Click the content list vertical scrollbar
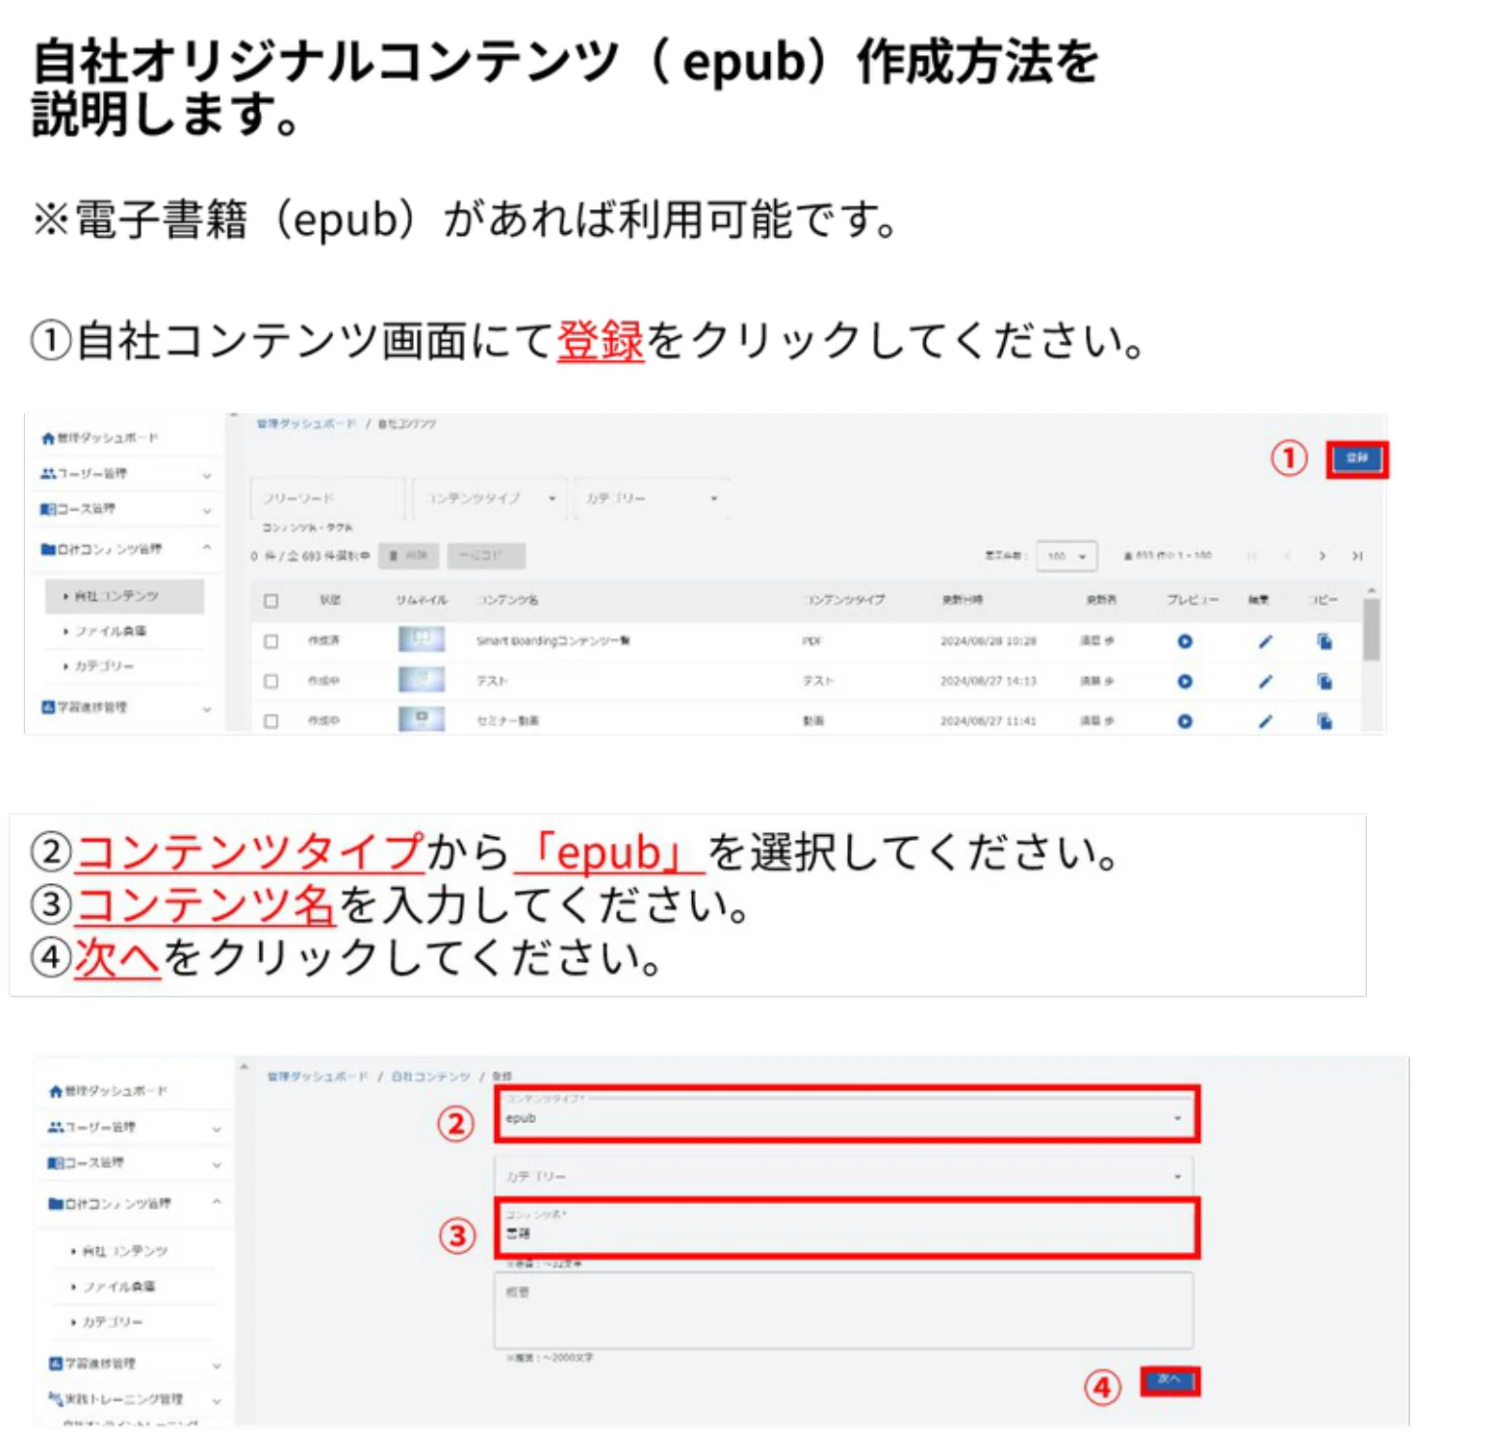The height and width of the screenshot is (1434, 1491). pyautogui.click(x=1372, y=631)
